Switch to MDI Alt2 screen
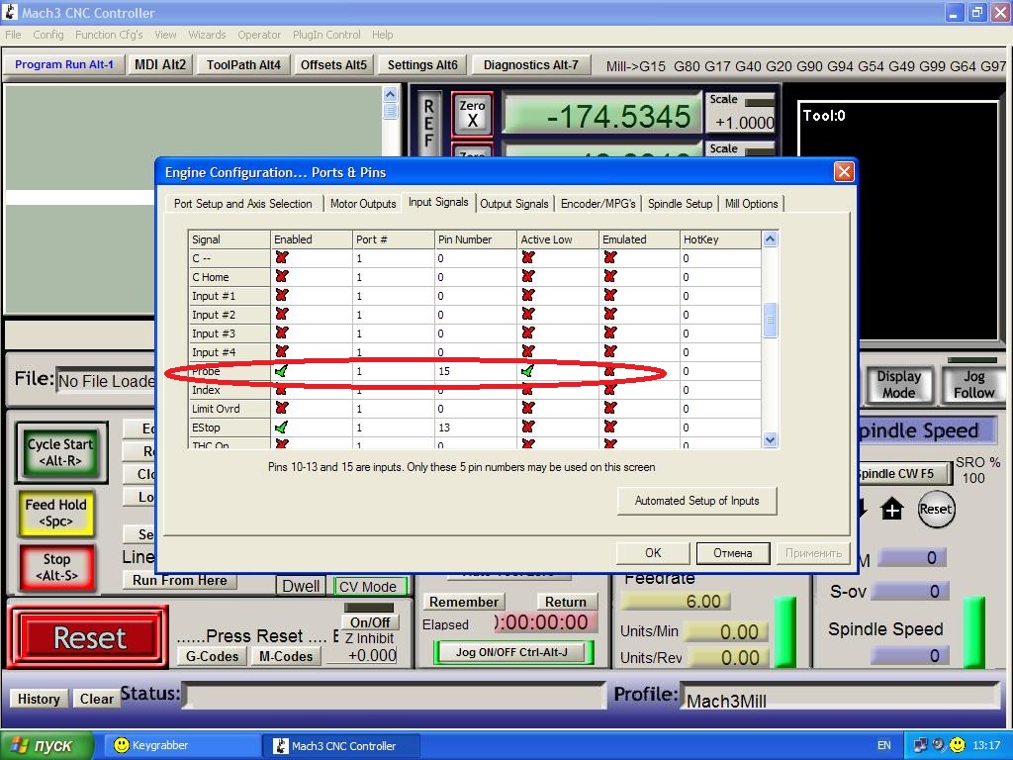Viewport: 1013px width, 760px height. (x=159, y=64)
